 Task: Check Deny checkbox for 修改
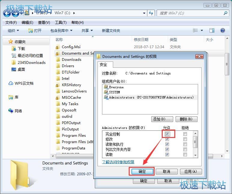tap(185, 139)
